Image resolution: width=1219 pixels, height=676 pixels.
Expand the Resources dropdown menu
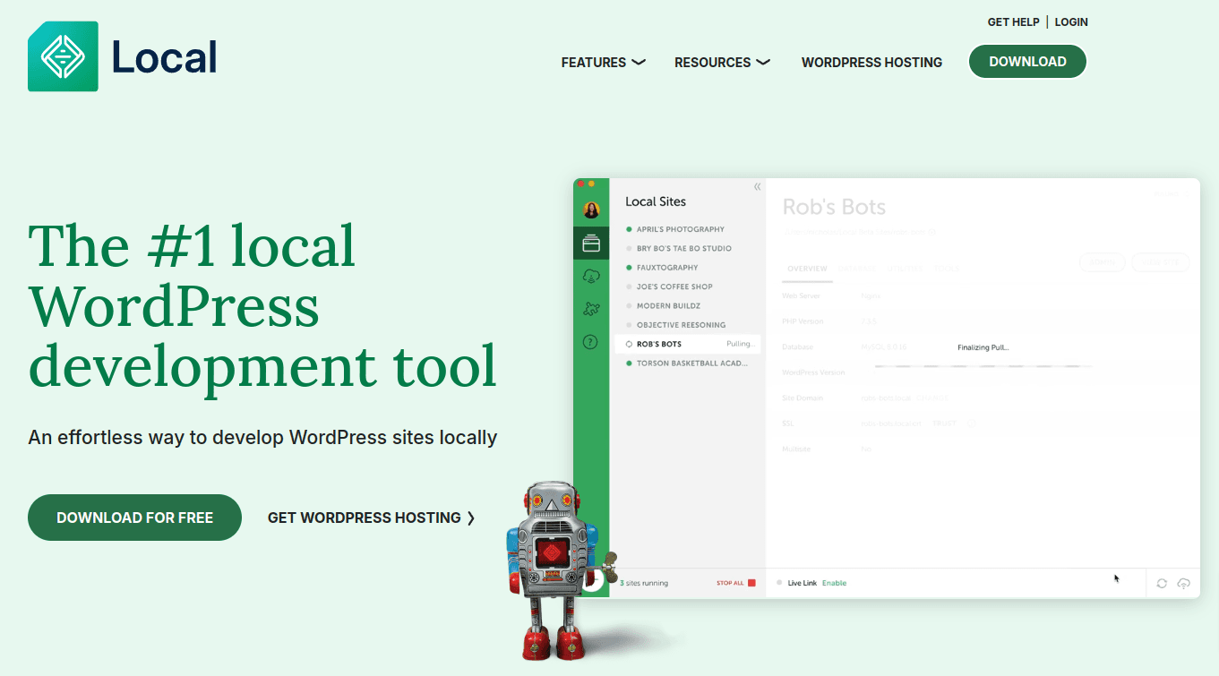tap(722, 63)
